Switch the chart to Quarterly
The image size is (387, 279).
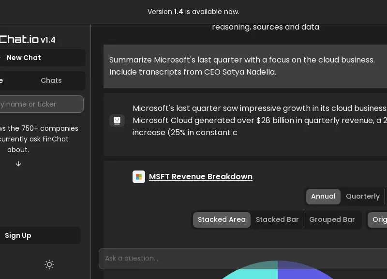[362, 196]
